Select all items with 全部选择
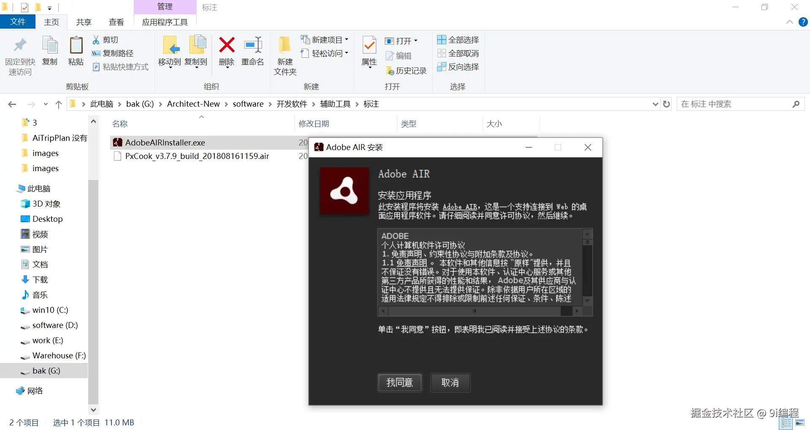 click(458, 40)
